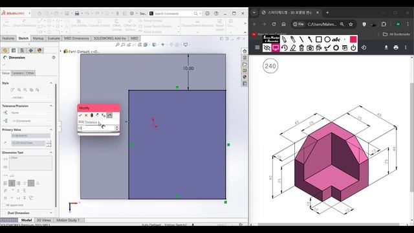Open the Features ribbon tab
This screenshot has height=233, width=414.
pyautogui.click(x=8, y=38)
